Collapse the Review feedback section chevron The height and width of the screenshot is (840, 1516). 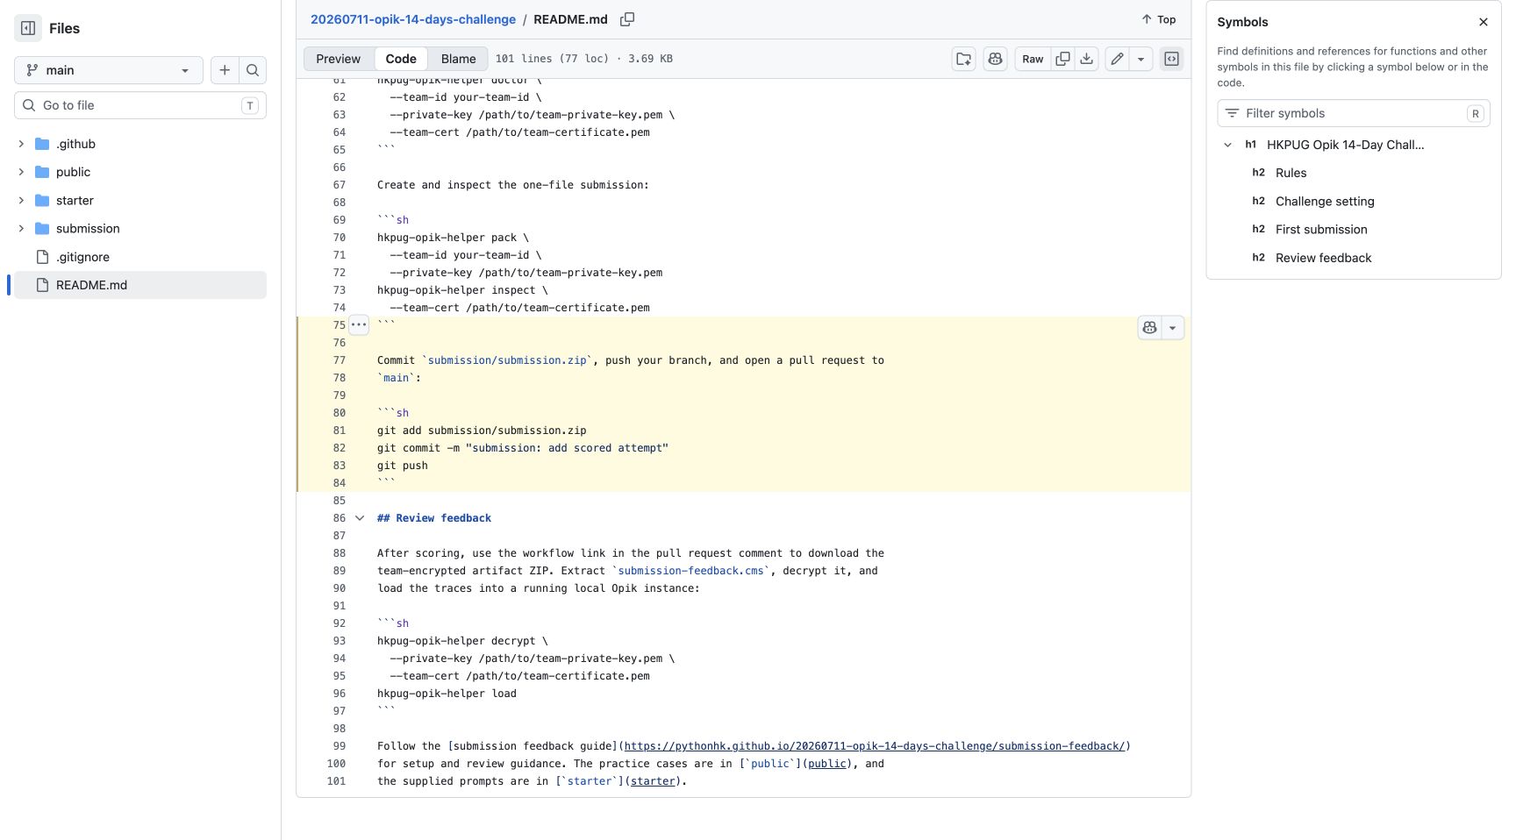[x=360, y=518]
